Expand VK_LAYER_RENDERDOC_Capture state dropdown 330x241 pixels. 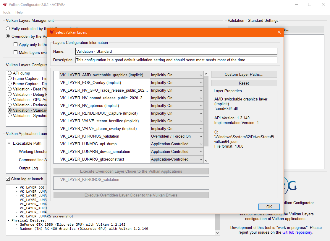point(177,113)
